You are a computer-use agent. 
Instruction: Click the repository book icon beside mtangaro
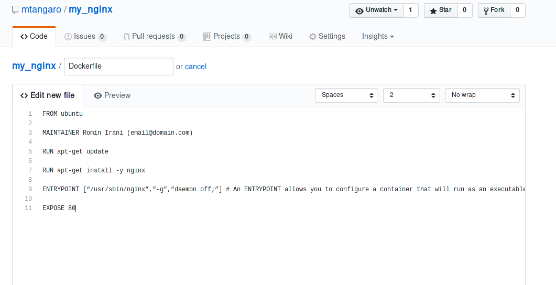15,10
